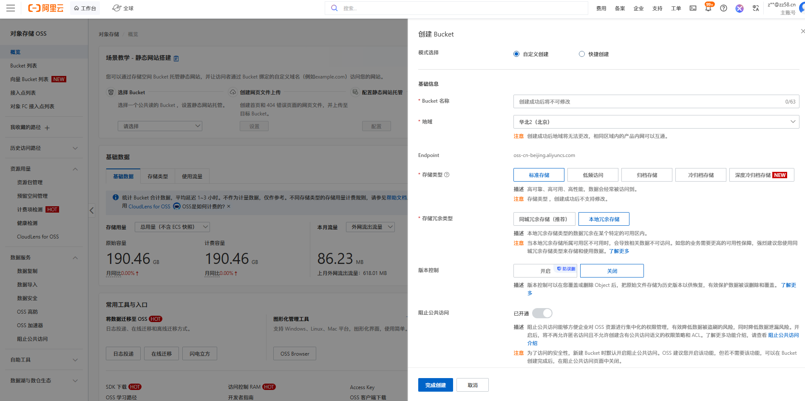
Task: Expand 自助工具 sidebar section
Action: click(x=44, y=360)
